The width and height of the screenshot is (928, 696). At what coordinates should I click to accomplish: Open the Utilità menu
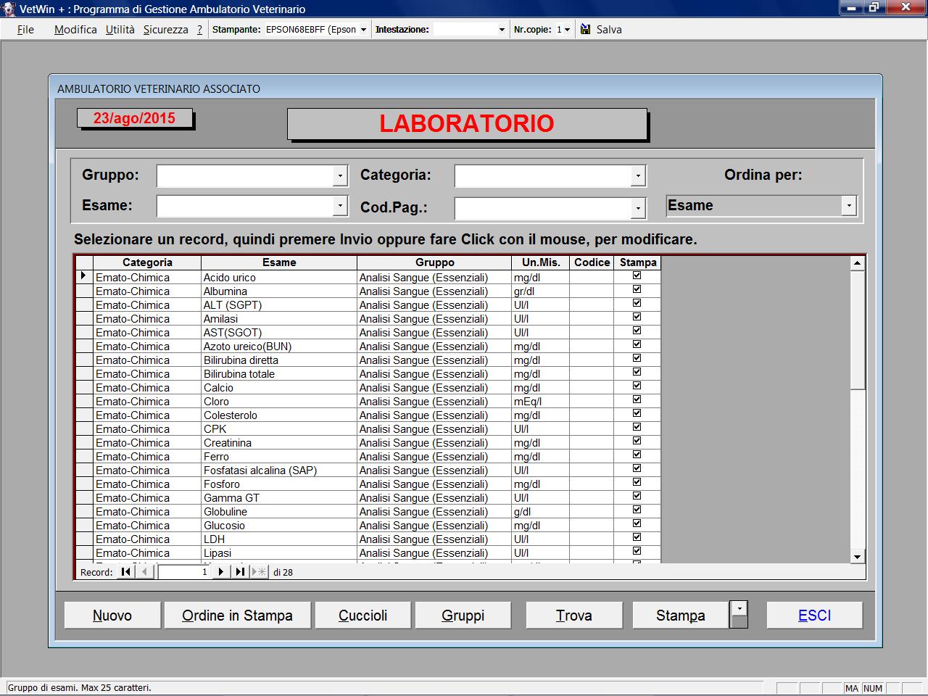[x=120, y=30]
